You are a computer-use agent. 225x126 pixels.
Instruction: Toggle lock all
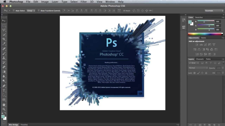pyautogui.click(x=206, y=73)
